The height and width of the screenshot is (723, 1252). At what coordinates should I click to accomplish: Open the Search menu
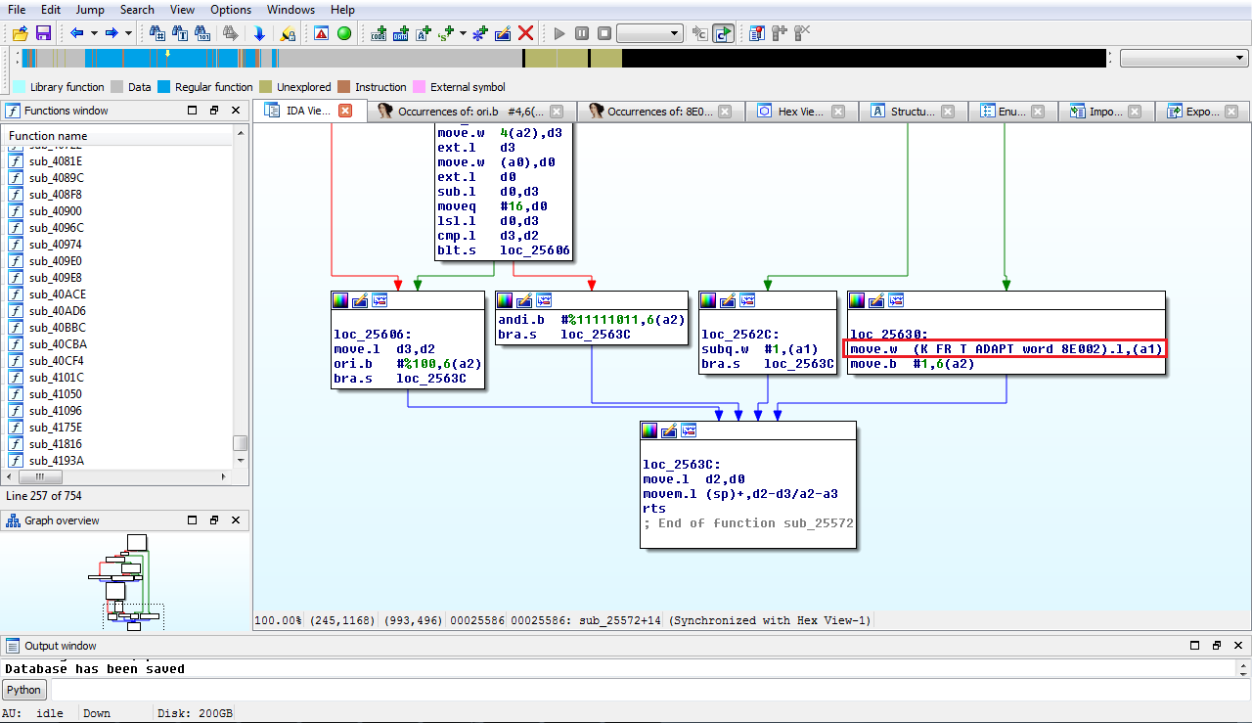click(x=137, y=10)
